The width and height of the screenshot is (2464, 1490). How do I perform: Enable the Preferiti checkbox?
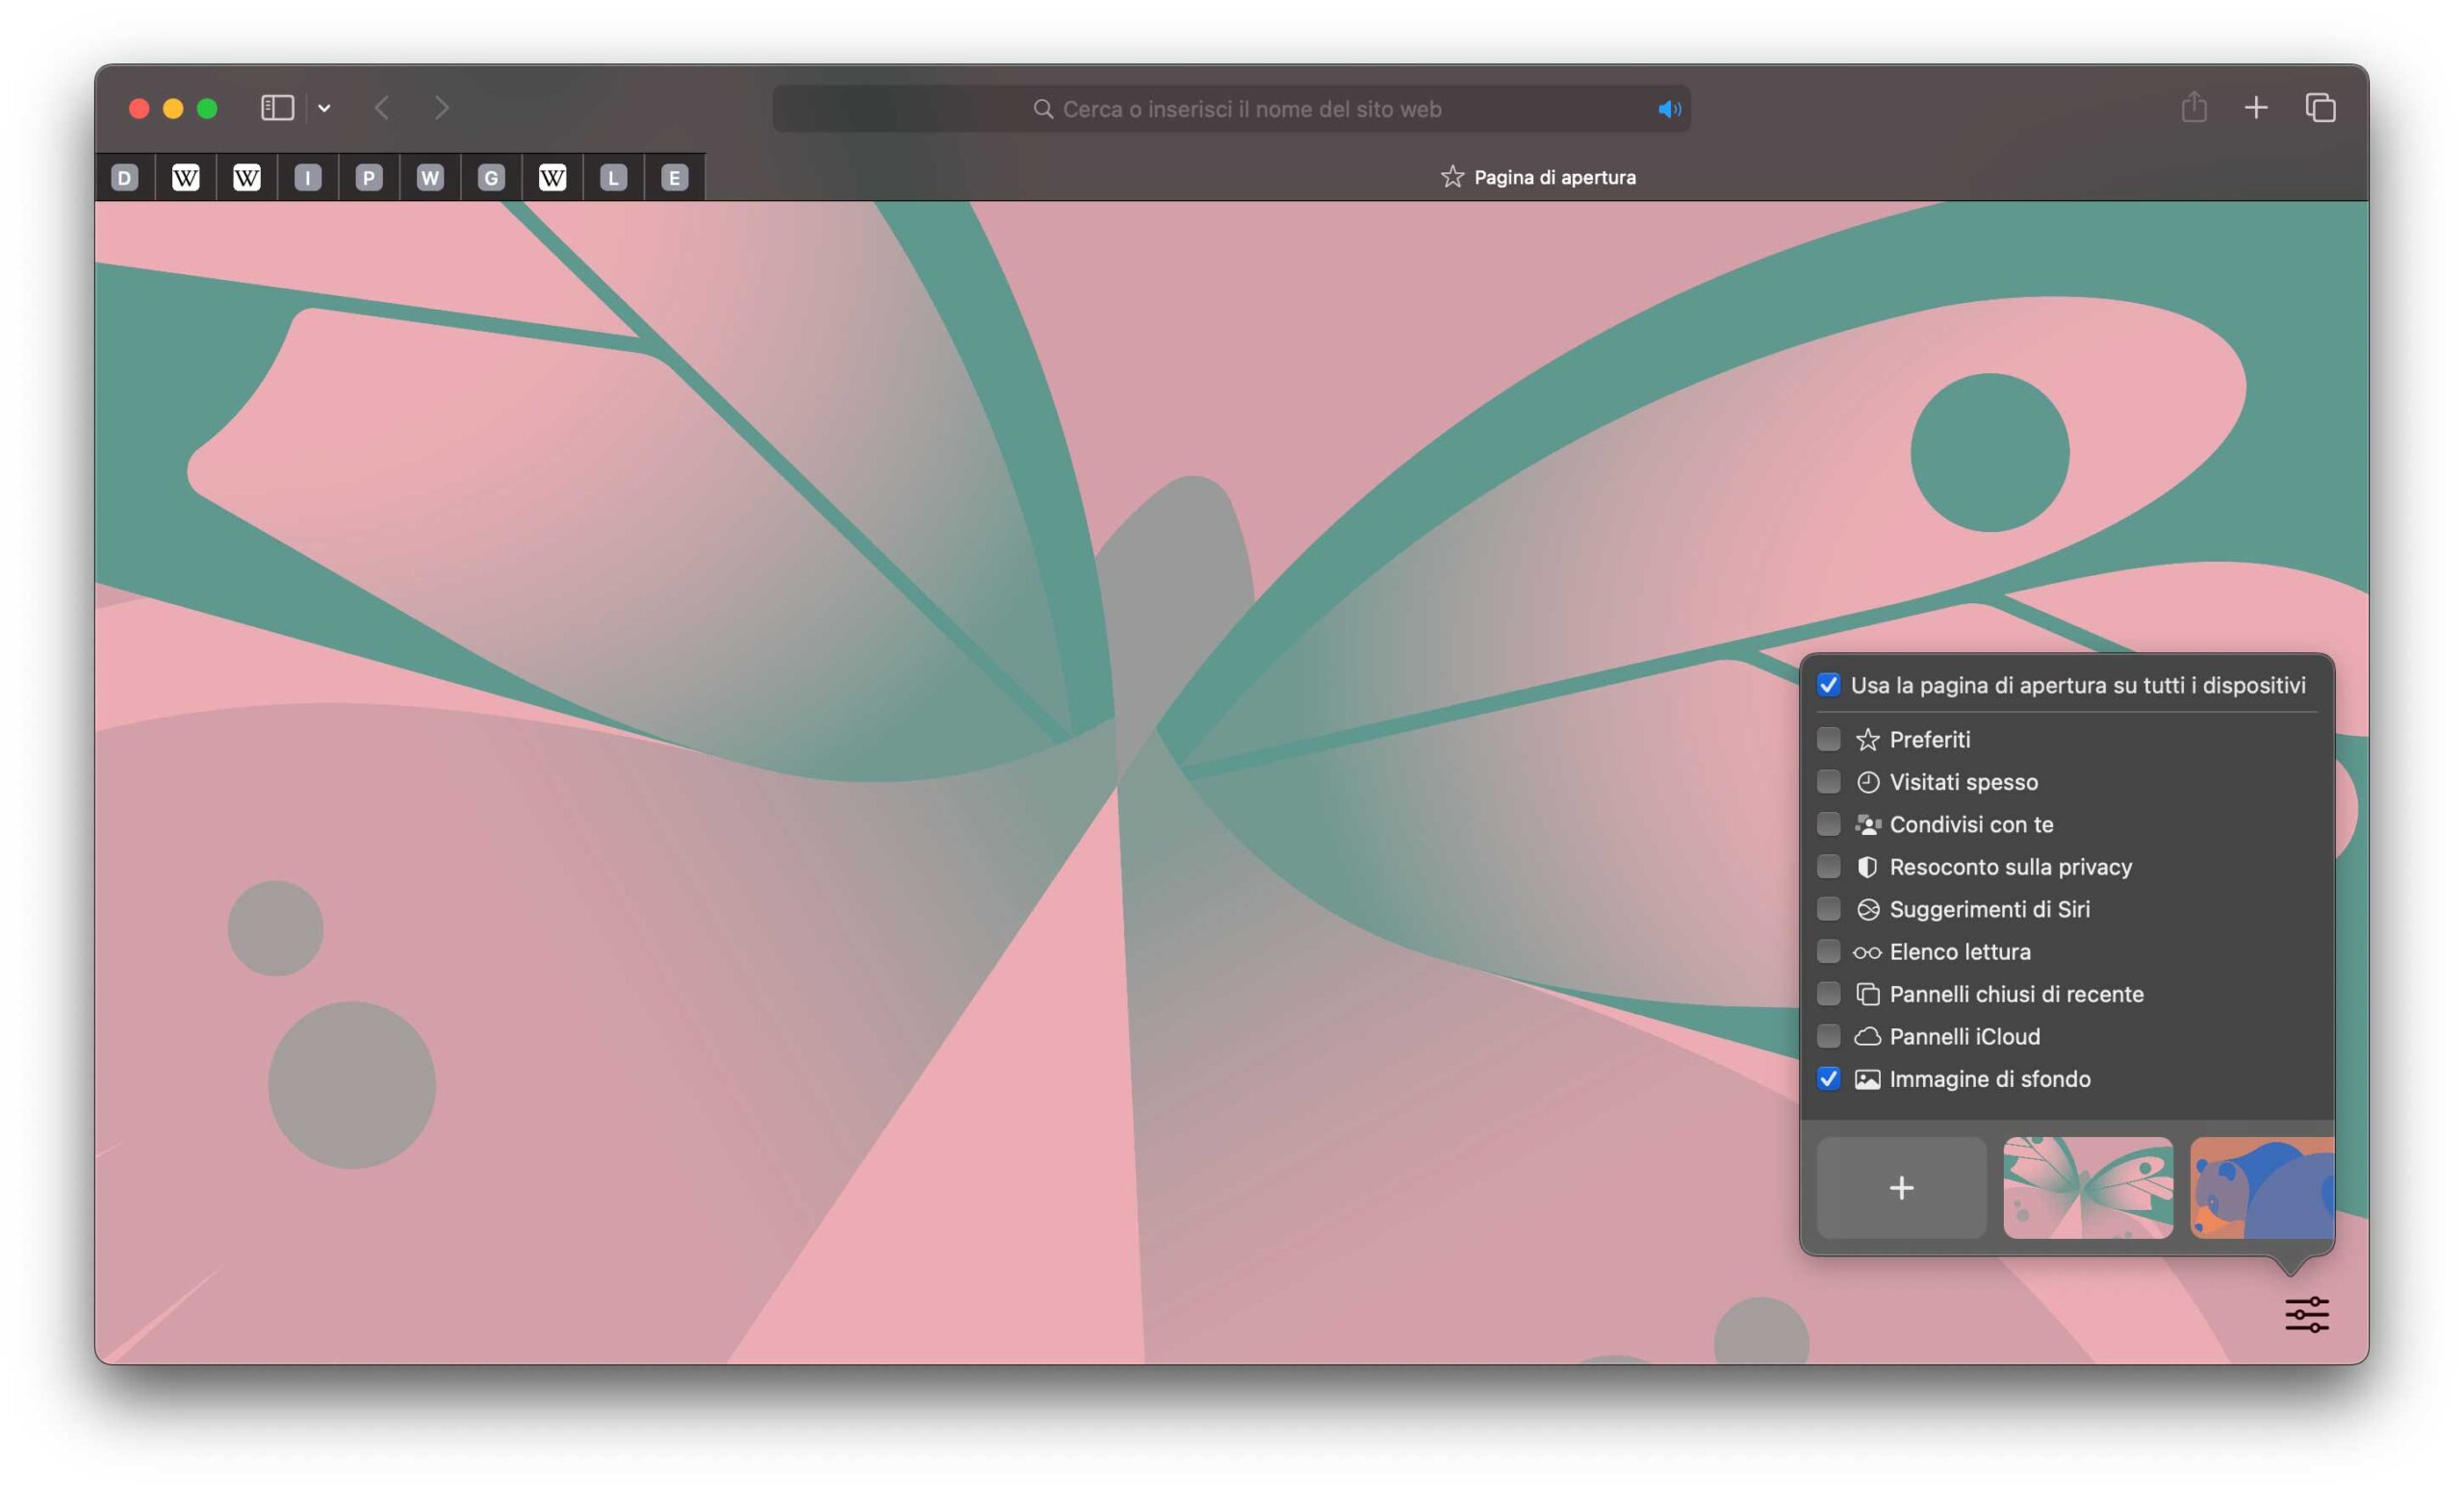(x=1828, y=739)
